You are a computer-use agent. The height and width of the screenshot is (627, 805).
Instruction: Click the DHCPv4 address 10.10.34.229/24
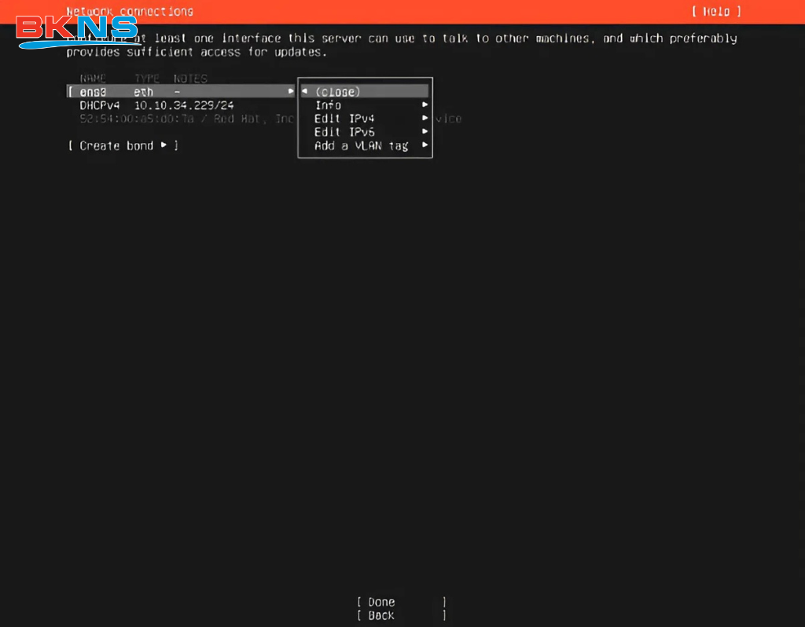coord(183,105)
